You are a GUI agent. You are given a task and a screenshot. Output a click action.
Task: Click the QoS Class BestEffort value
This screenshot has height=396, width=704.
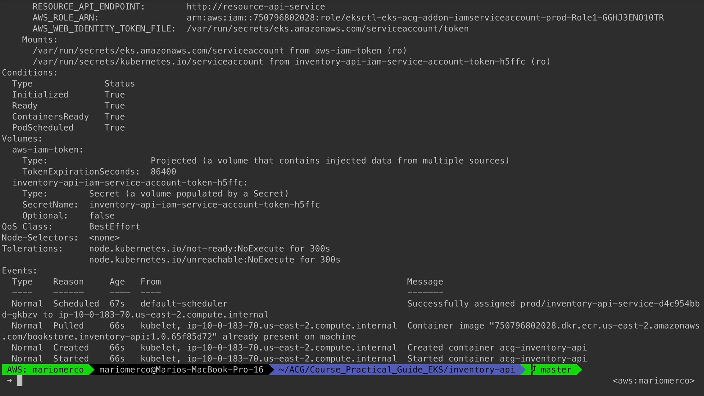(x=114, y=227)
